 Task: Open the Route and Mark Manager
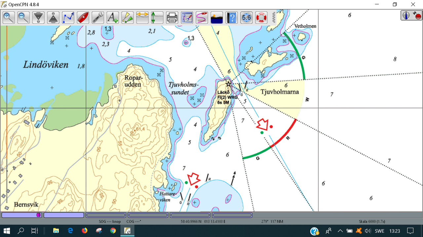(x=187, y=17)
